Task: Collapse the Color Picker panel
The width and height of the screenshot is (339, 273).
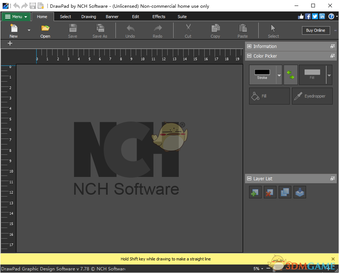Action: (249, 56)
